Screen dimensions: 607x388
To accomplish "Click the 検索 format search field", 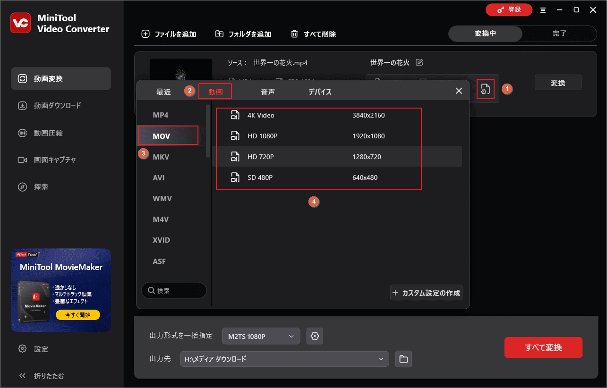I will pyautogui.click(x=174, y=290).
